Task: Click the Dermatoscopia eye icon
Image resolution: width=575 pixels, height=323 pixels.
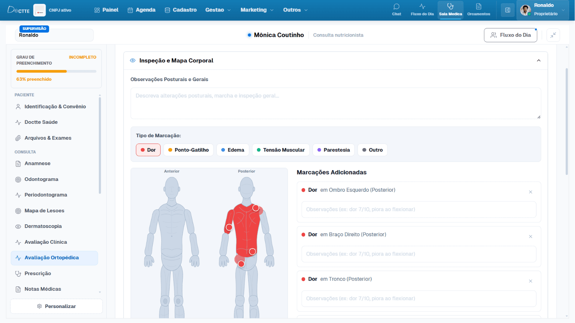Action: point(18,227)
